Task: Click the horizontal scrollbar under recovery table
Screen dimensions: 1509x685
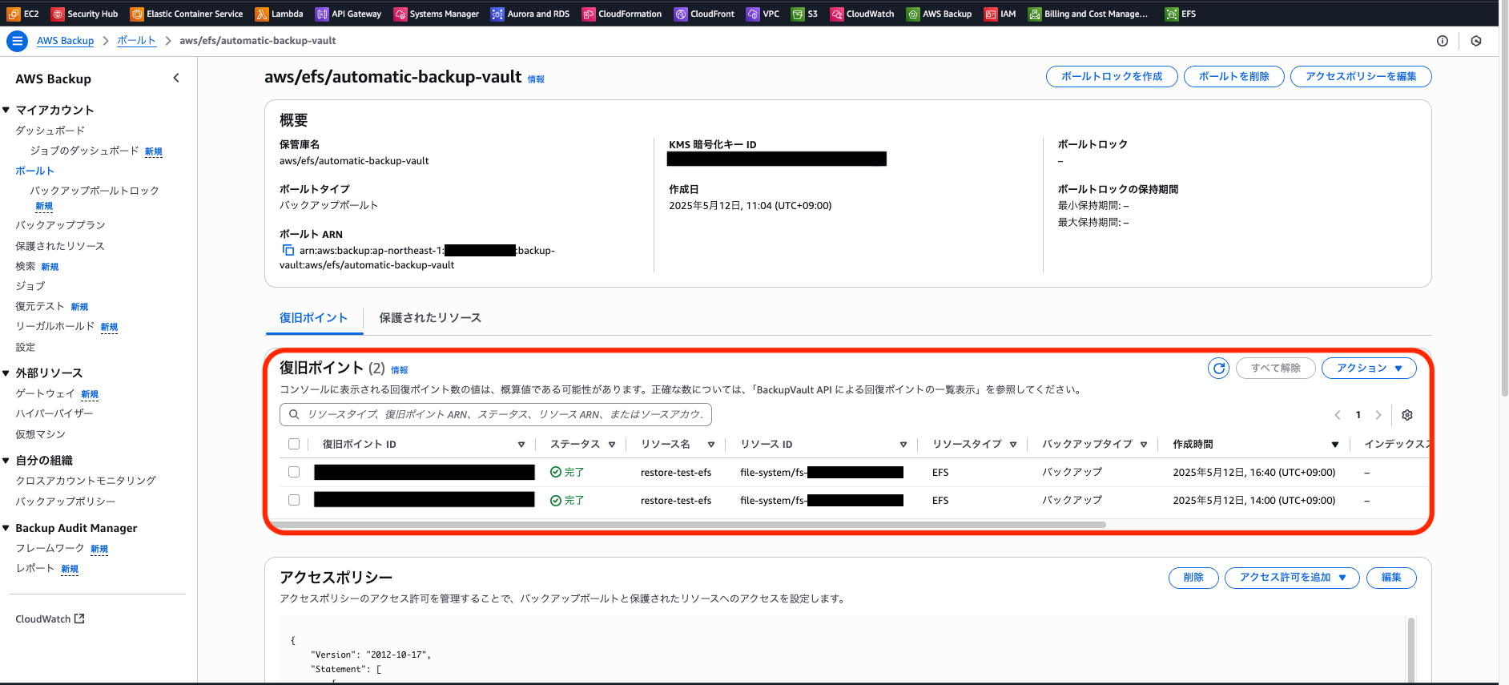Action: point(689,525)
